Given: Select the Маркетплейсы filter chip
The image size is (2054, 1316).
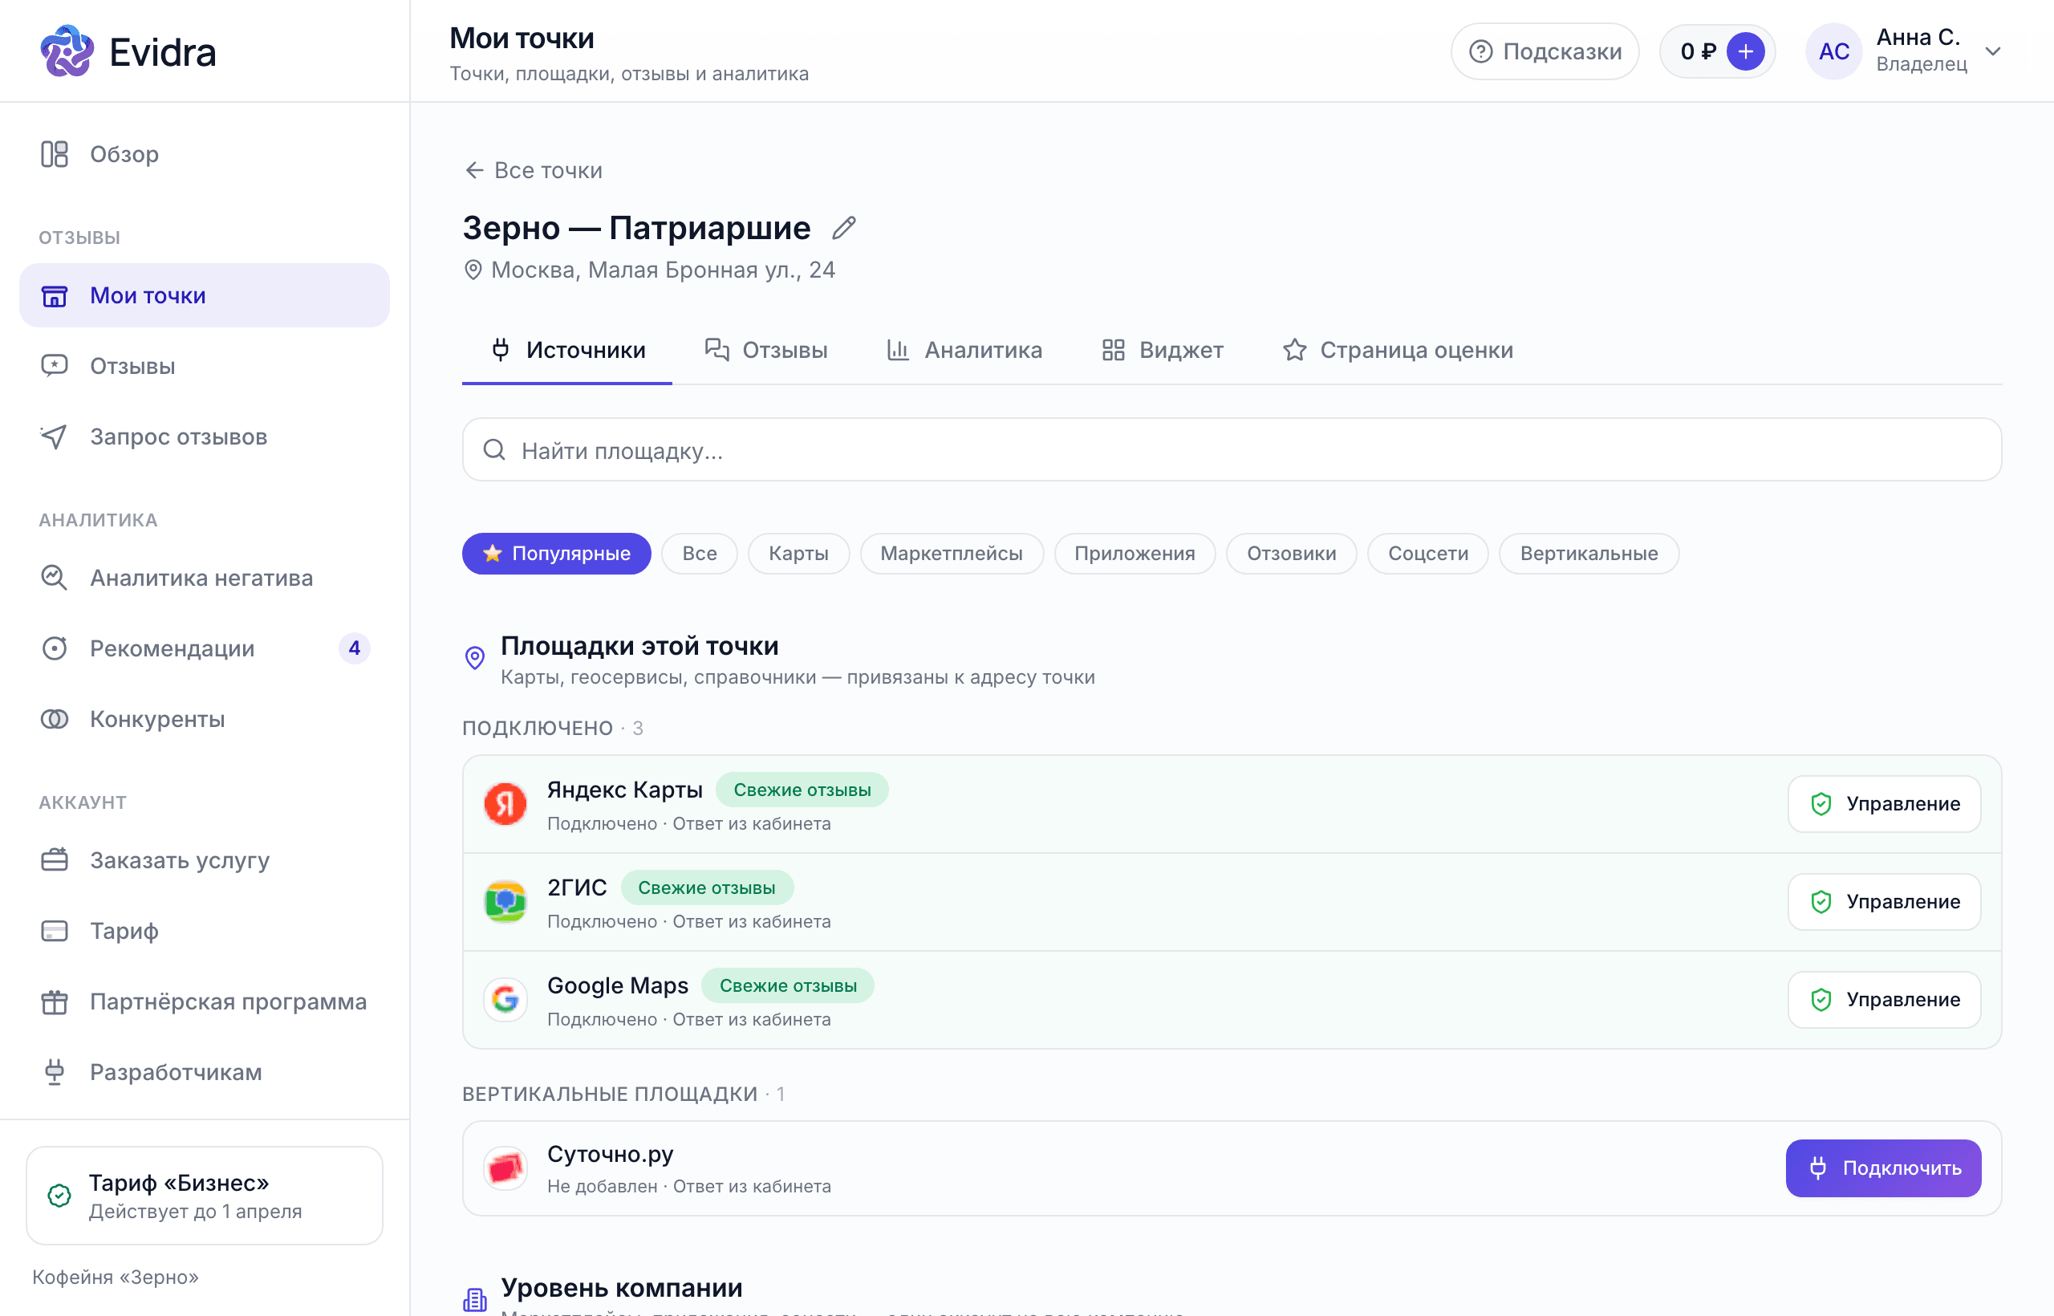Looking at the screenshot, I should [x=951, y=554].
